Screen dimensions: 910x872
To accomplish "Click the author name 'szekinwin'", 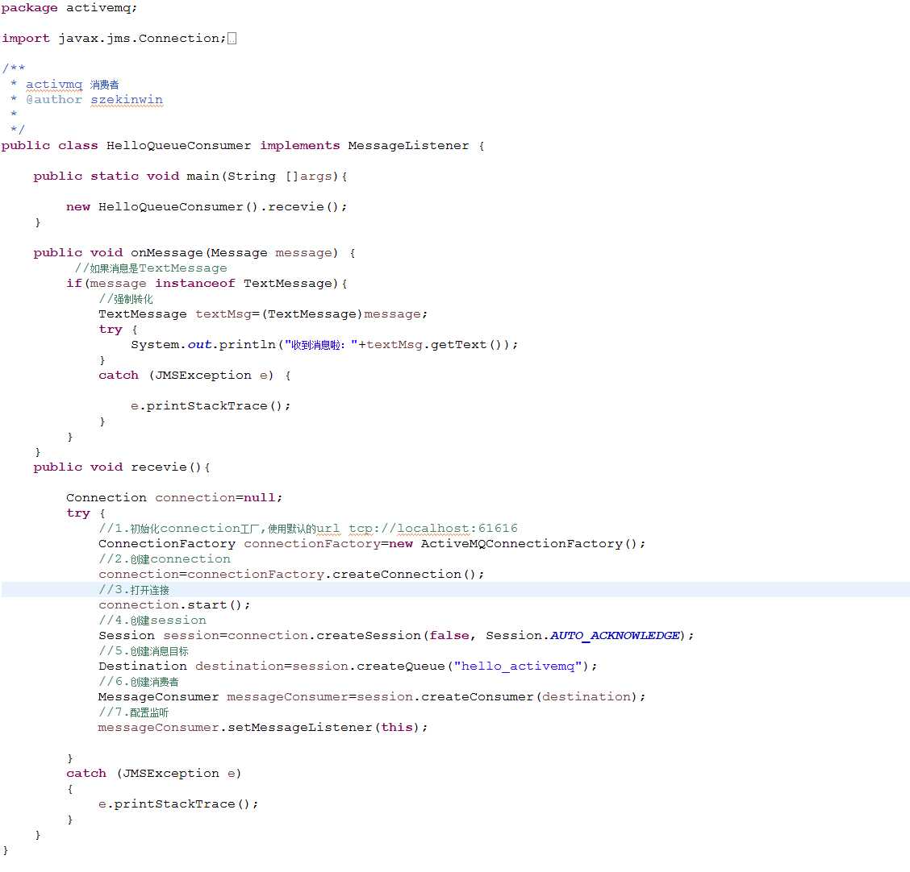I will 127,100.
